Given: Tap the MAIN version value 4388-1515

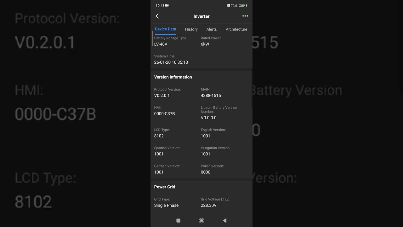Looking at the screenshot, I should click(x=211, y=96).
